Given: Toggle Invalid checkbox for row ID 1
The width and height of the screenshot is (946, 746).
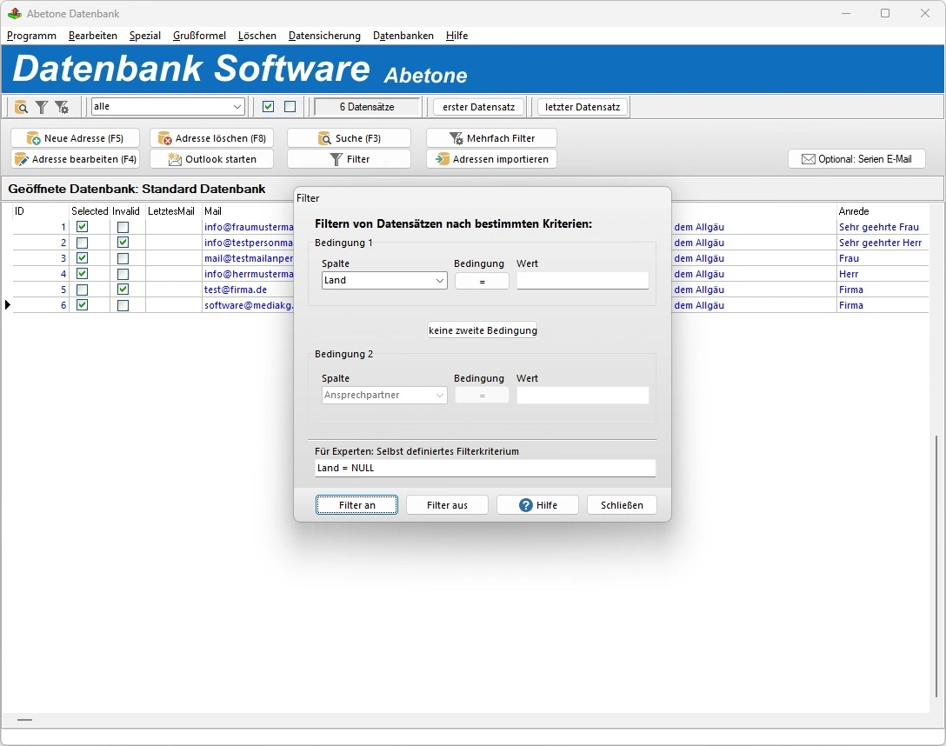Looking at the screenshot, I should coord(123,227).
